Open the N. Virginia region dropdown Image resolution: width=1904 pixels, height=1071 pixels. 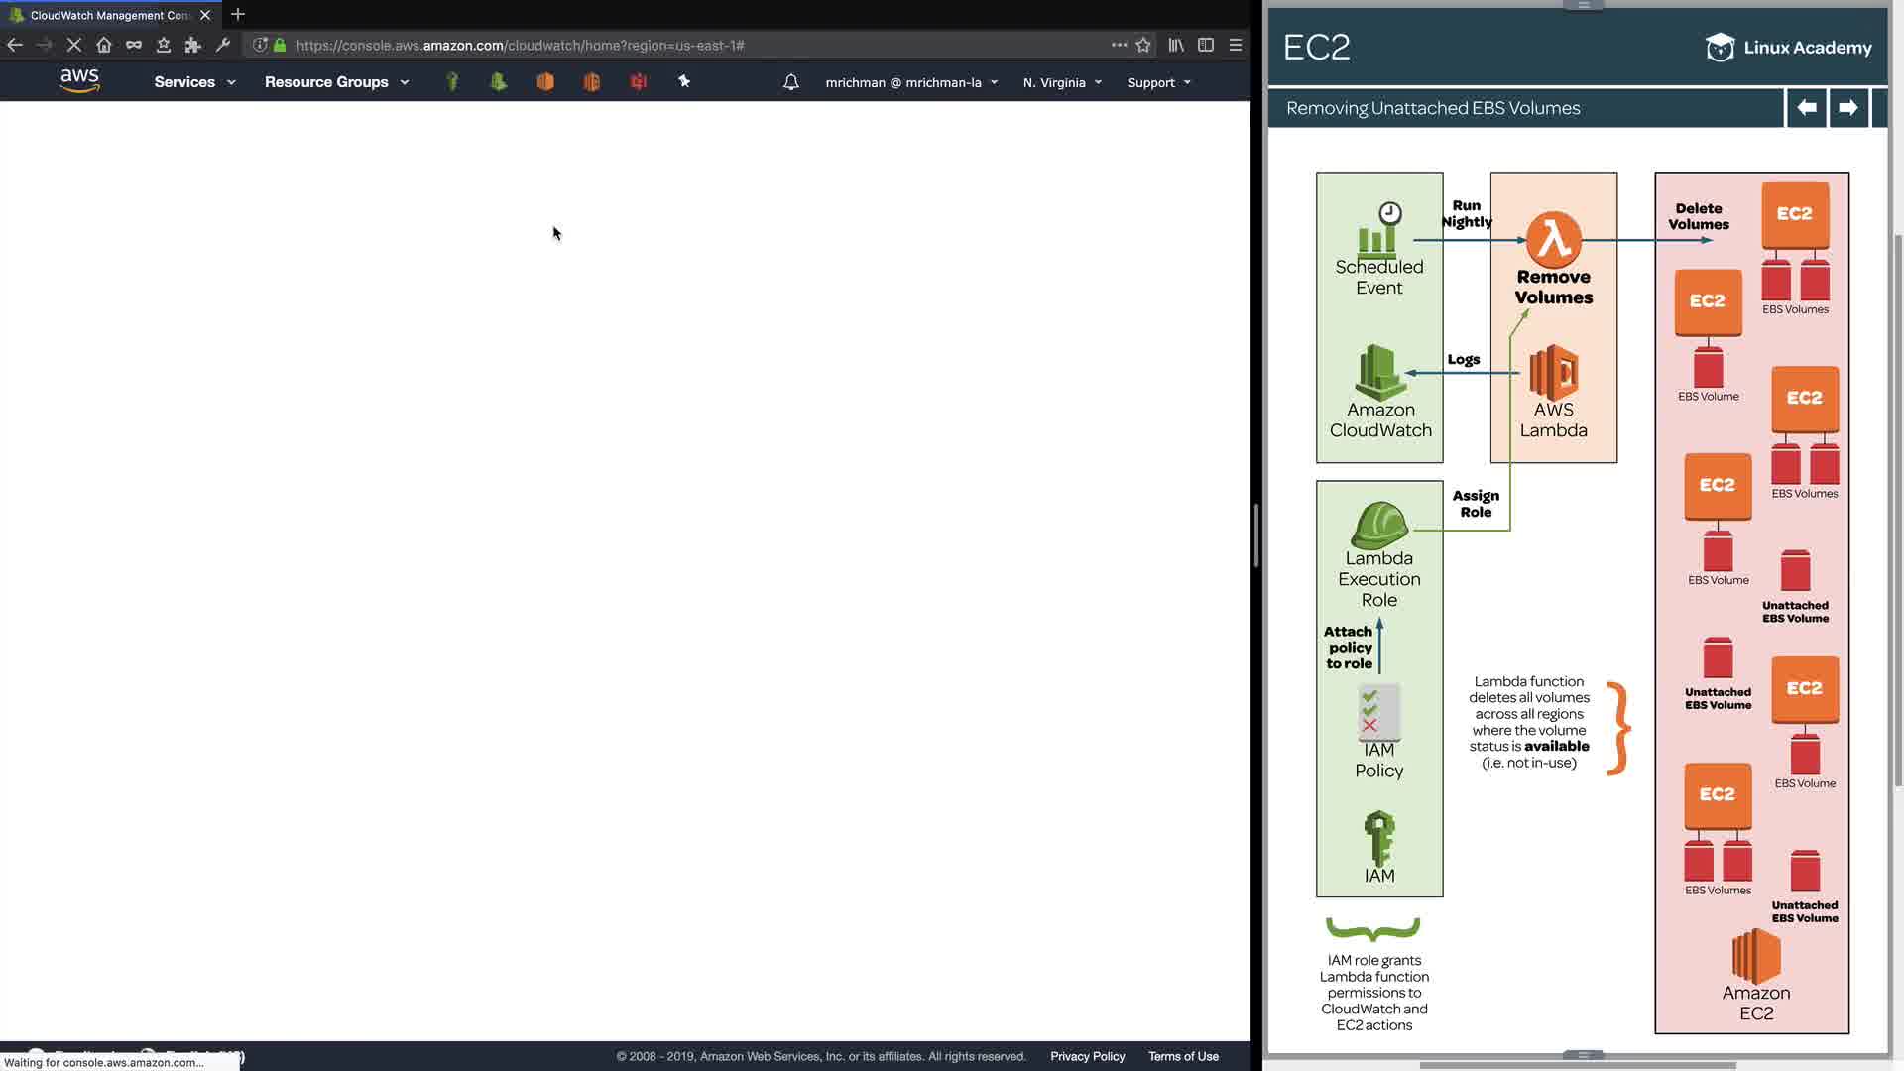pyautogui.click(x=1062, y=82)
